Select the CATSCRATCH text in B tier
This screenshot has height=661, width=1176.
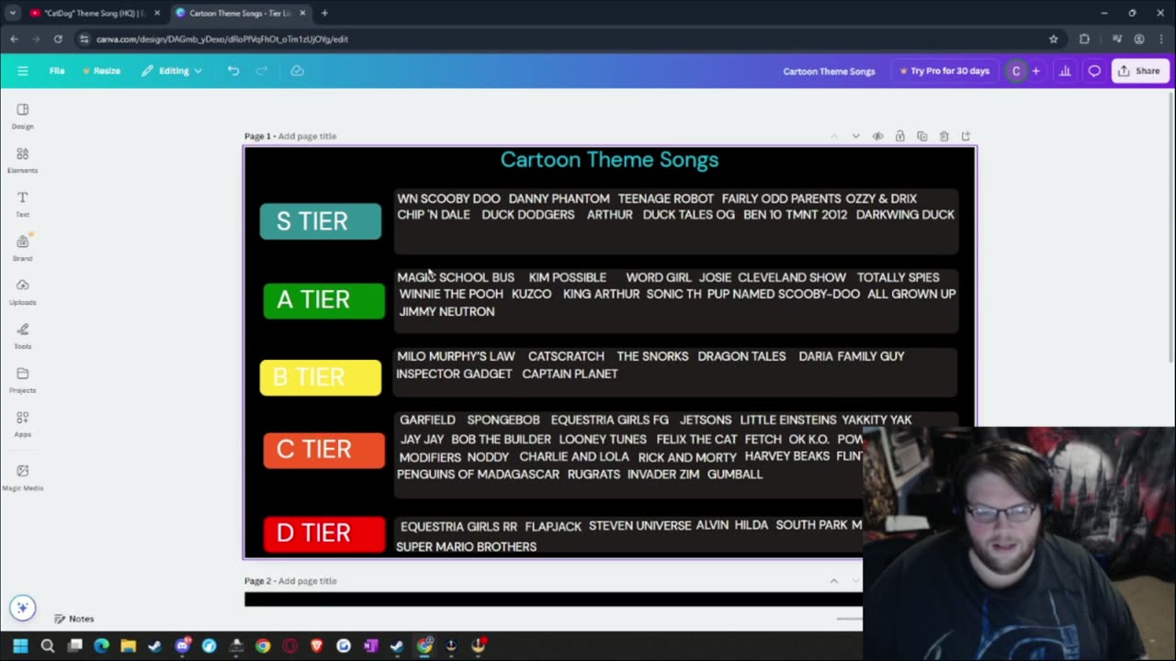pyautogui.click(x=566, y=356)
